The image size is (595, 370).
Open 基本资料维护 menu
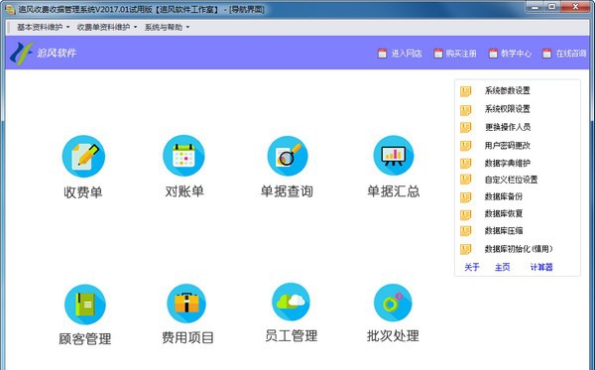pyautogui.click(x=43, y=27)
